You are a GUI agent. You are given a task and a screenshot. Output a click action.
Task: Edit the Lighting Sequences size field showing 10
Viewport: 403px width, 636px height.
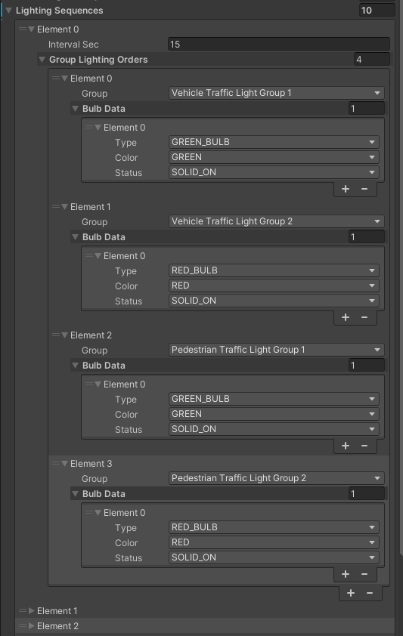coord(377,11)
